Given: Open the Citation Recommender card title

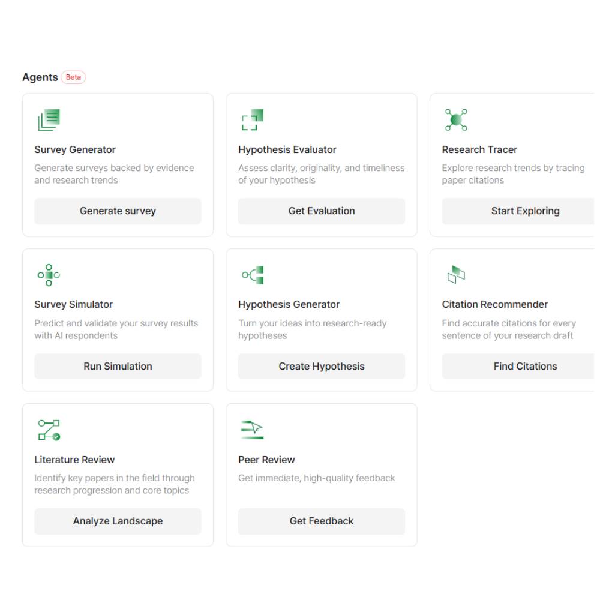Looking at the screenshot, I should click(494, 304).
